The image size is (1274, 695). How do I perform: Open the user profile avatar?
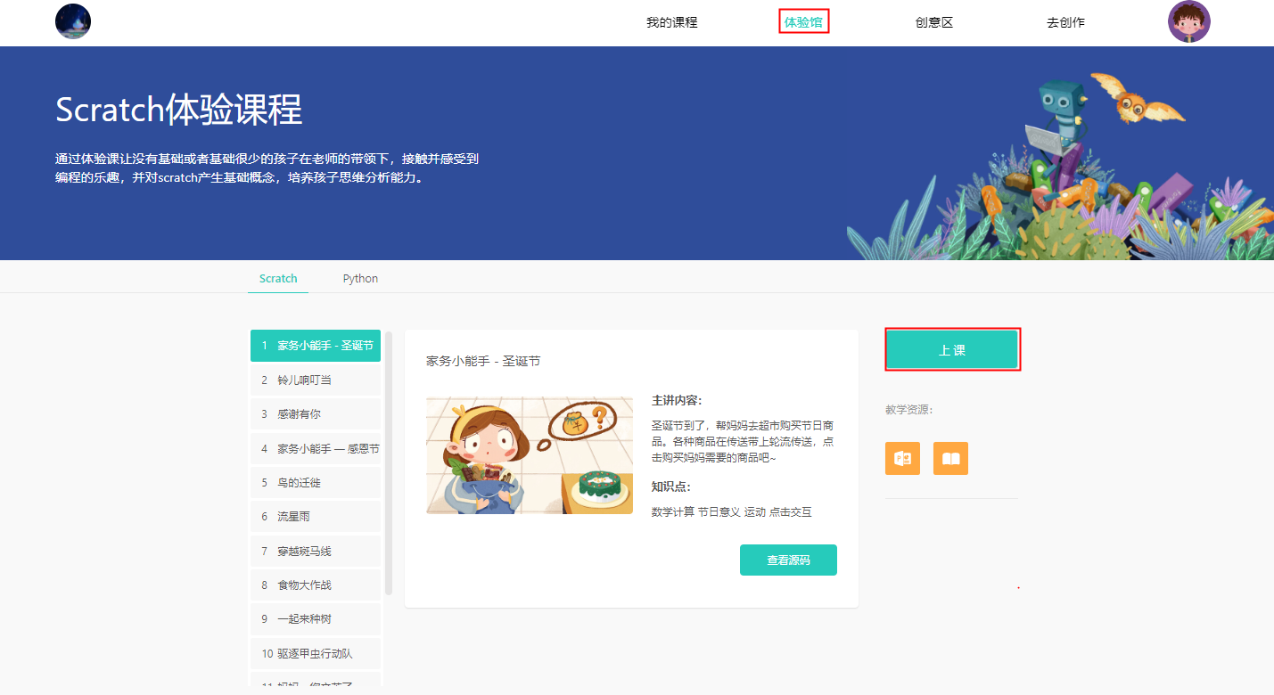click(x=1189, y=21)
